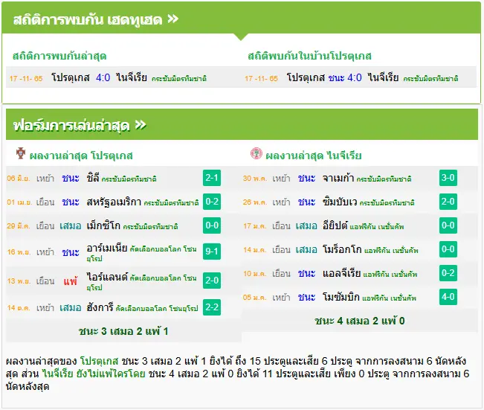
Task: Click the 4-0 score badge for โมซัมบิก
Action: (448, 297)
